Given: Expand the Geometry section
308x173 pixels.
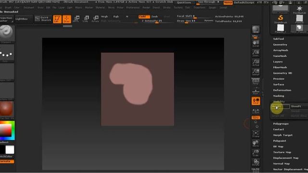Looking at the screenshot, I should coord(280,45).
